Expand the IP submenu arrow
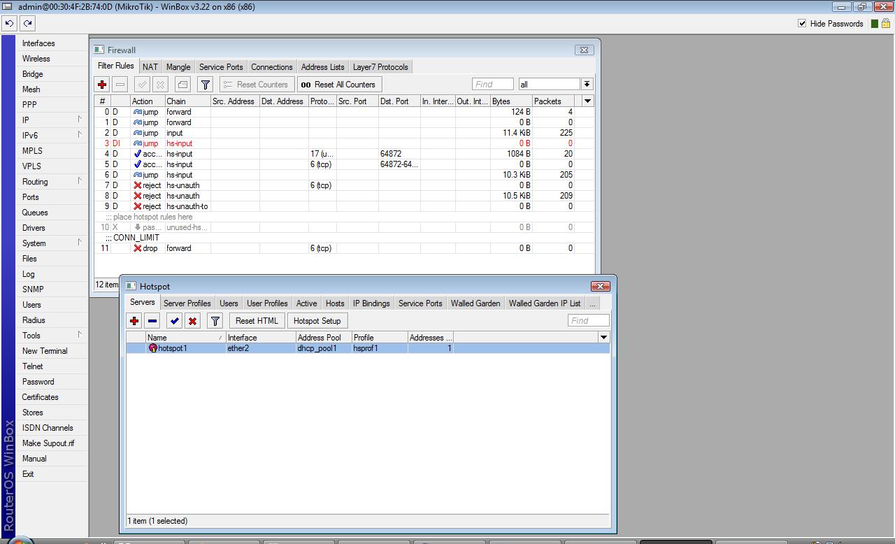 80,120
